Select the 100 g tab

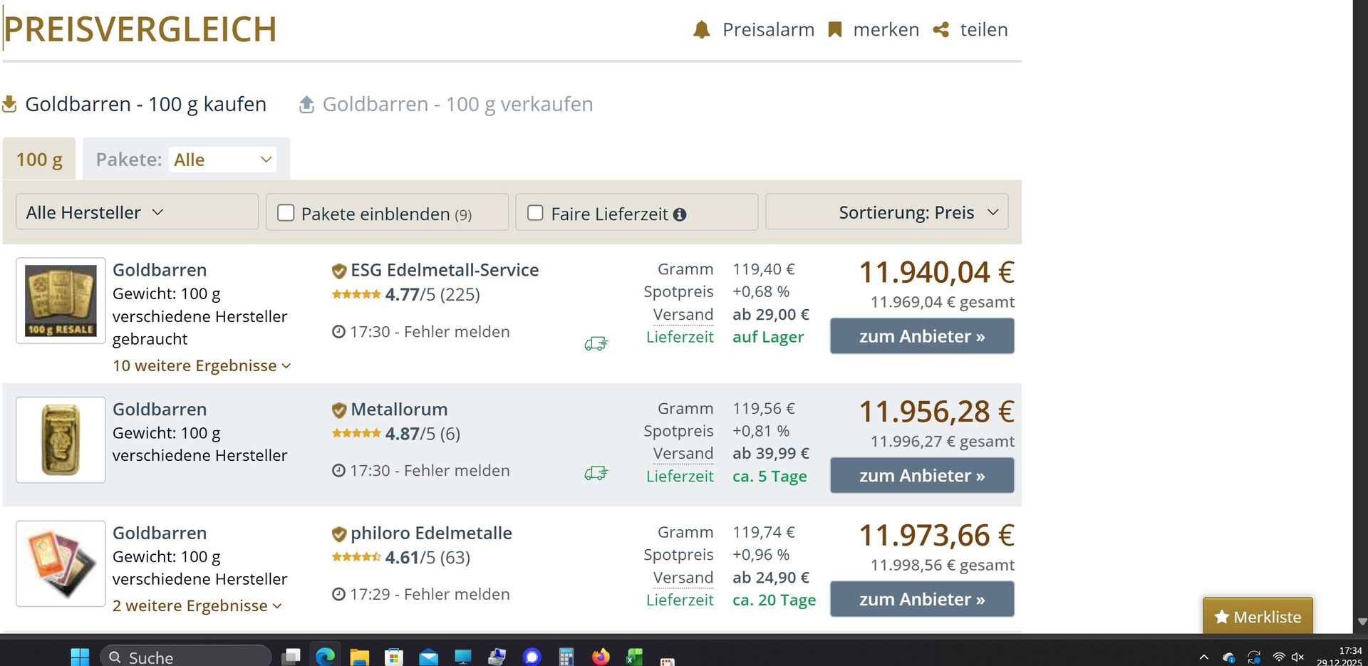[x=39, y=160]
